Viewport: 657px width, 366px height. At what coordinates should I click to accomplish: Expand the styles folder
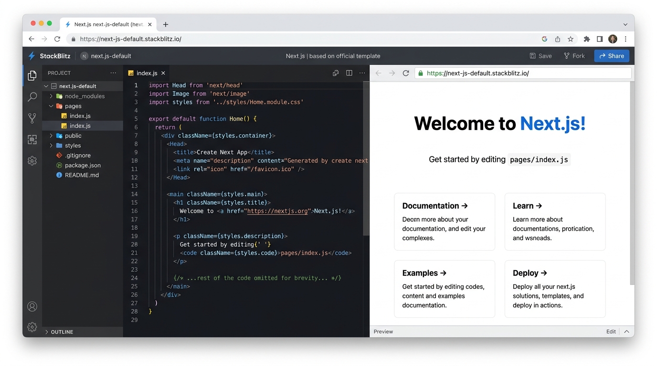pos(52,146)
